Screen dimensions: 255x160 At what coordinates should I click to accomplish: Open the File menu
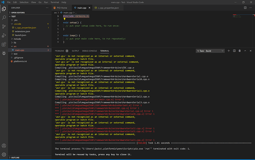point(9,2)
